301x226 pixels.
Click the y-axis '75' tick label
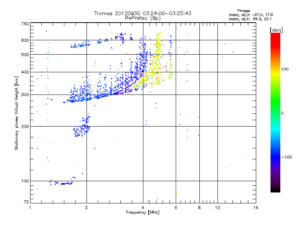click(26, 202)
